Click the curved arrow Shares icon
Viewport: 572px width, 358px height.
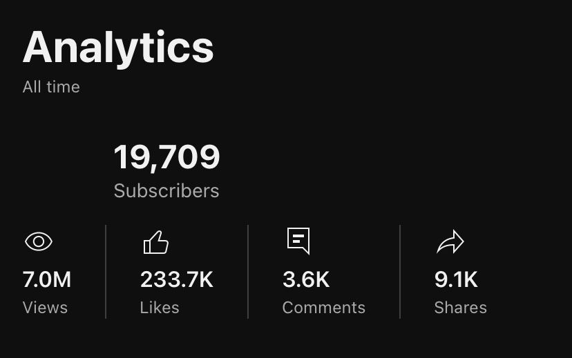[x=450, y=242]
